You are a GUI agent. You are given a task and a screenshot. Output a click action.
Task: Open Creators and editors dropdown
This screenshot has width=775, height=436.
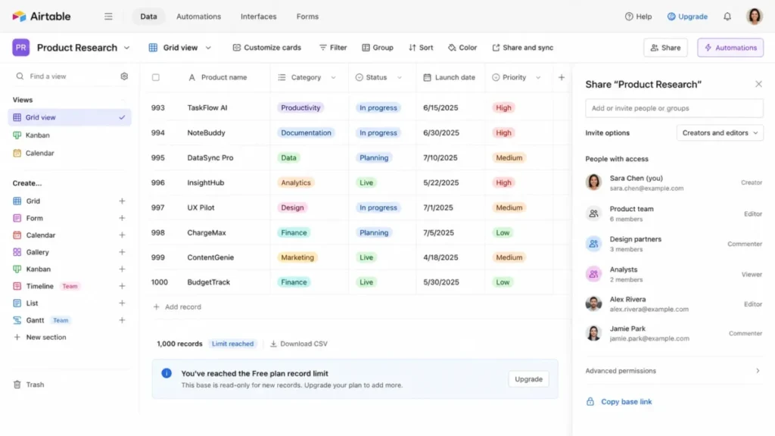(x=720, y=133)
